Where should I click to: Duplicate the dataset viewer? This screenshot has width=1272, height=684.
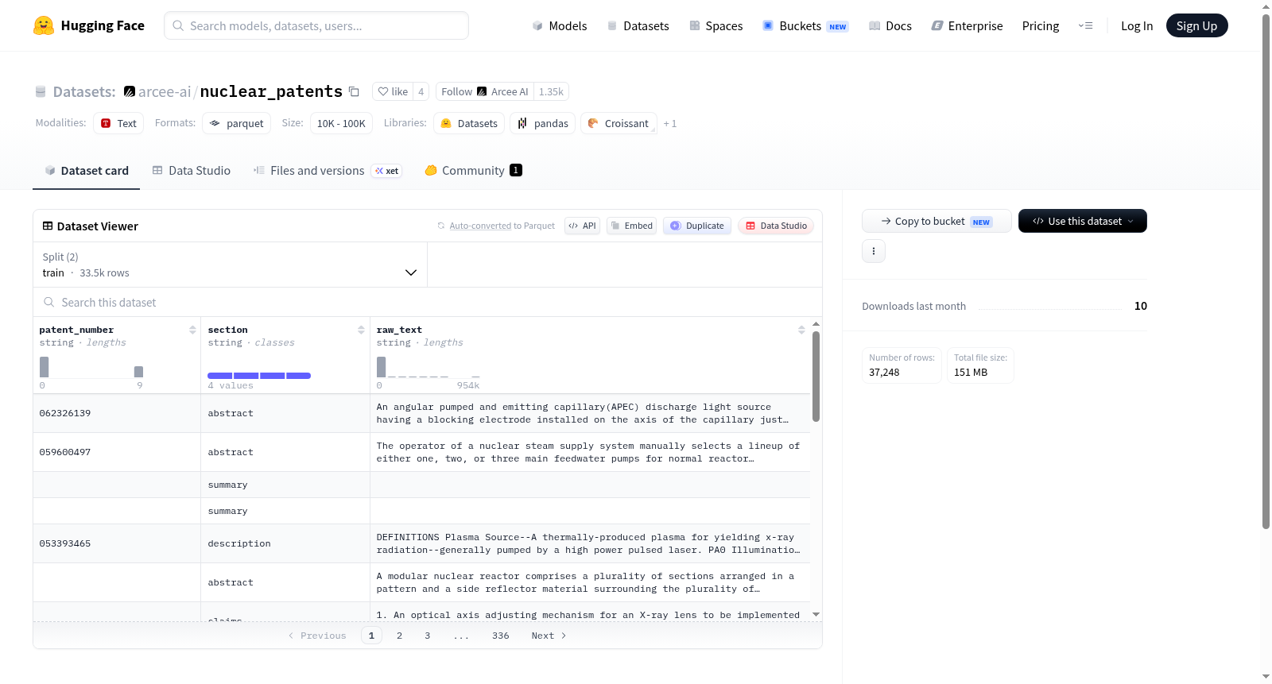point(697,226)
